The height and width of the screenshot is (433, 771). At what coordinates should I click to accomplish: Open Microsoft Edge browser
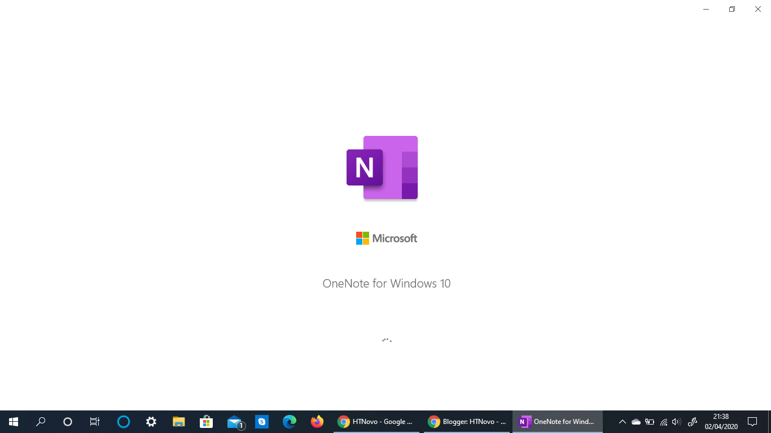(x=289, y=421)
